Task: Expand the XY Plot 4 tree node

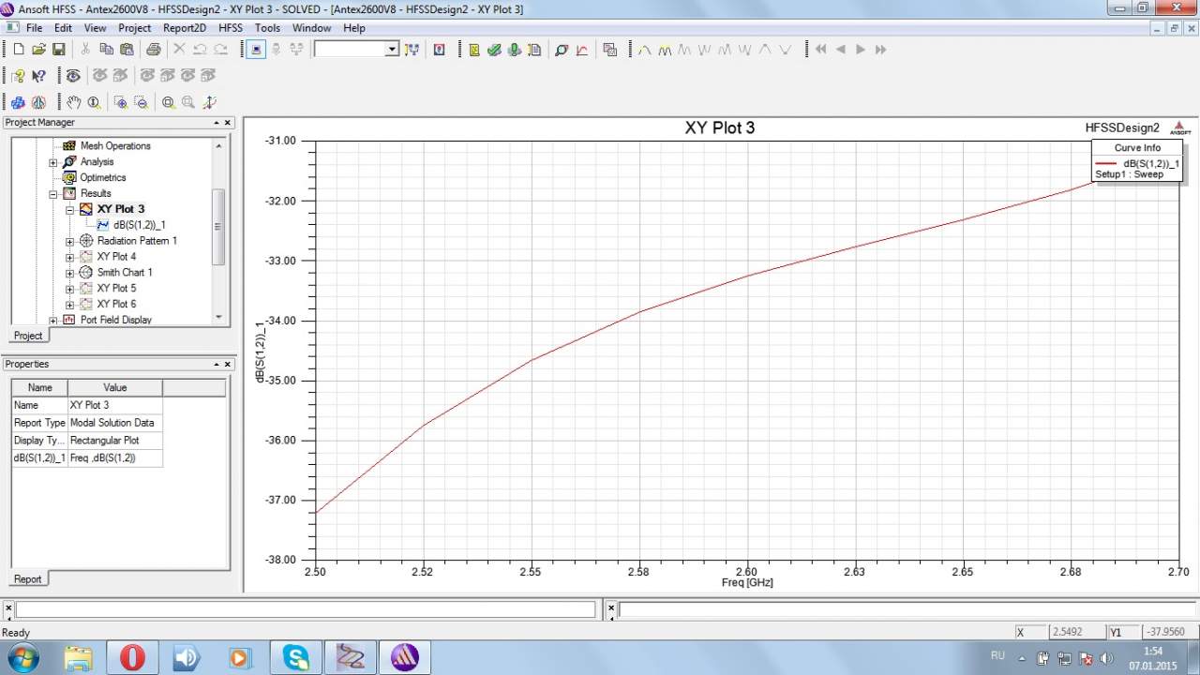Action: click(x=70, y=257)
